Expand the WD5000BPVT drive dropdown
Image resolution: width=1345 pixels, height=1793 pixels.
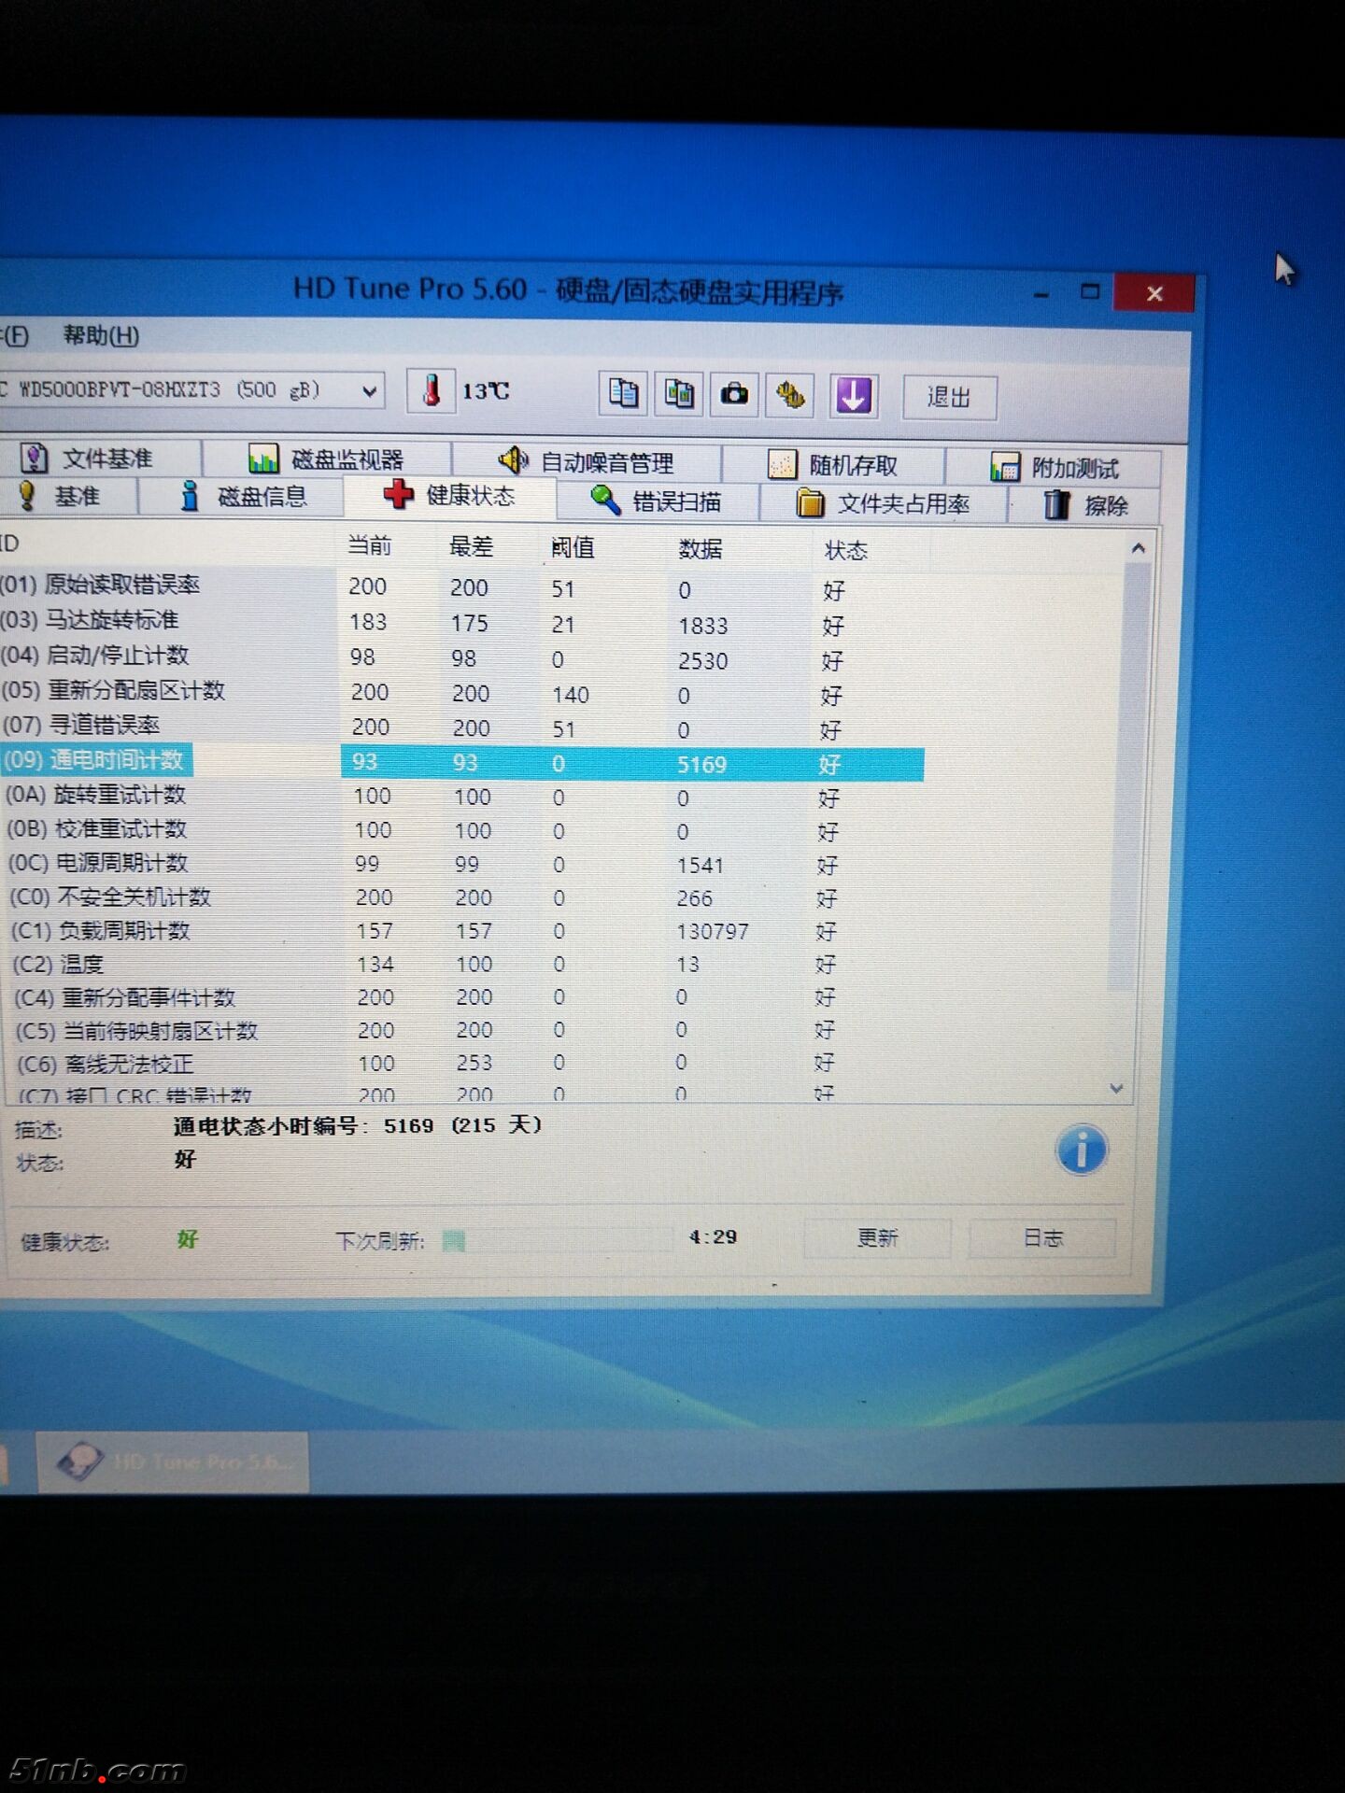tap(370, 390)
